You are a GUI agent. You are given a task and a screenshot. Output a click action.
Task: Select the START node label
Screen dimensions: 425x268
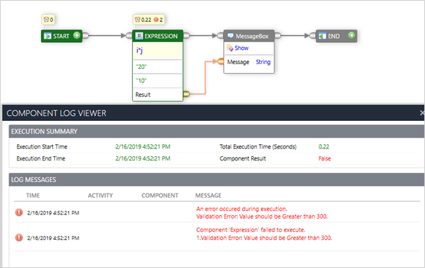click(61, 36)
